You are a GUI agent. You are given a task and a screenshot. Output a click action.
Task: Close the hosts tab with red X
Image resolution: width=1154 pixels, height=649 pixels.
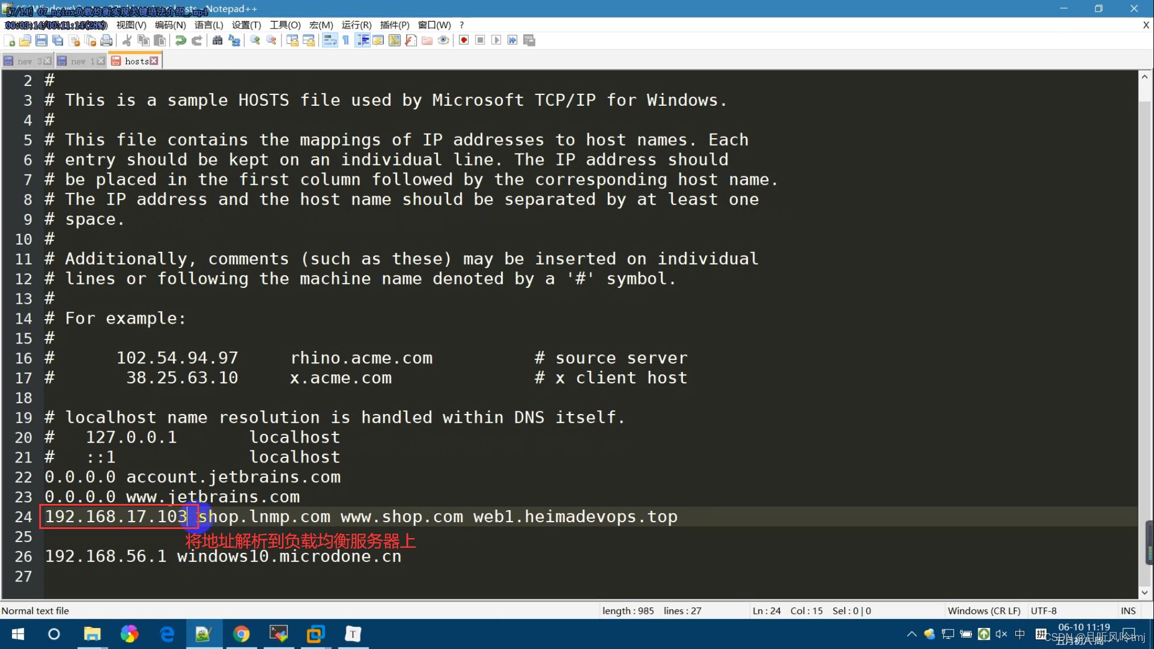(154, 61)
